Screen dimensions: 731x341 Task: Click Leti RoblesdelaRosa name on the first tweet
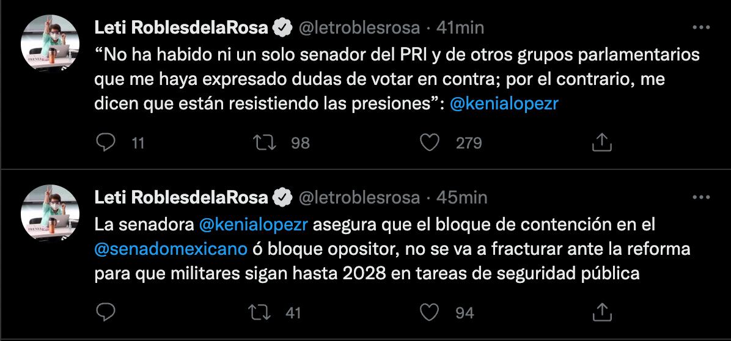coord(182,28)
